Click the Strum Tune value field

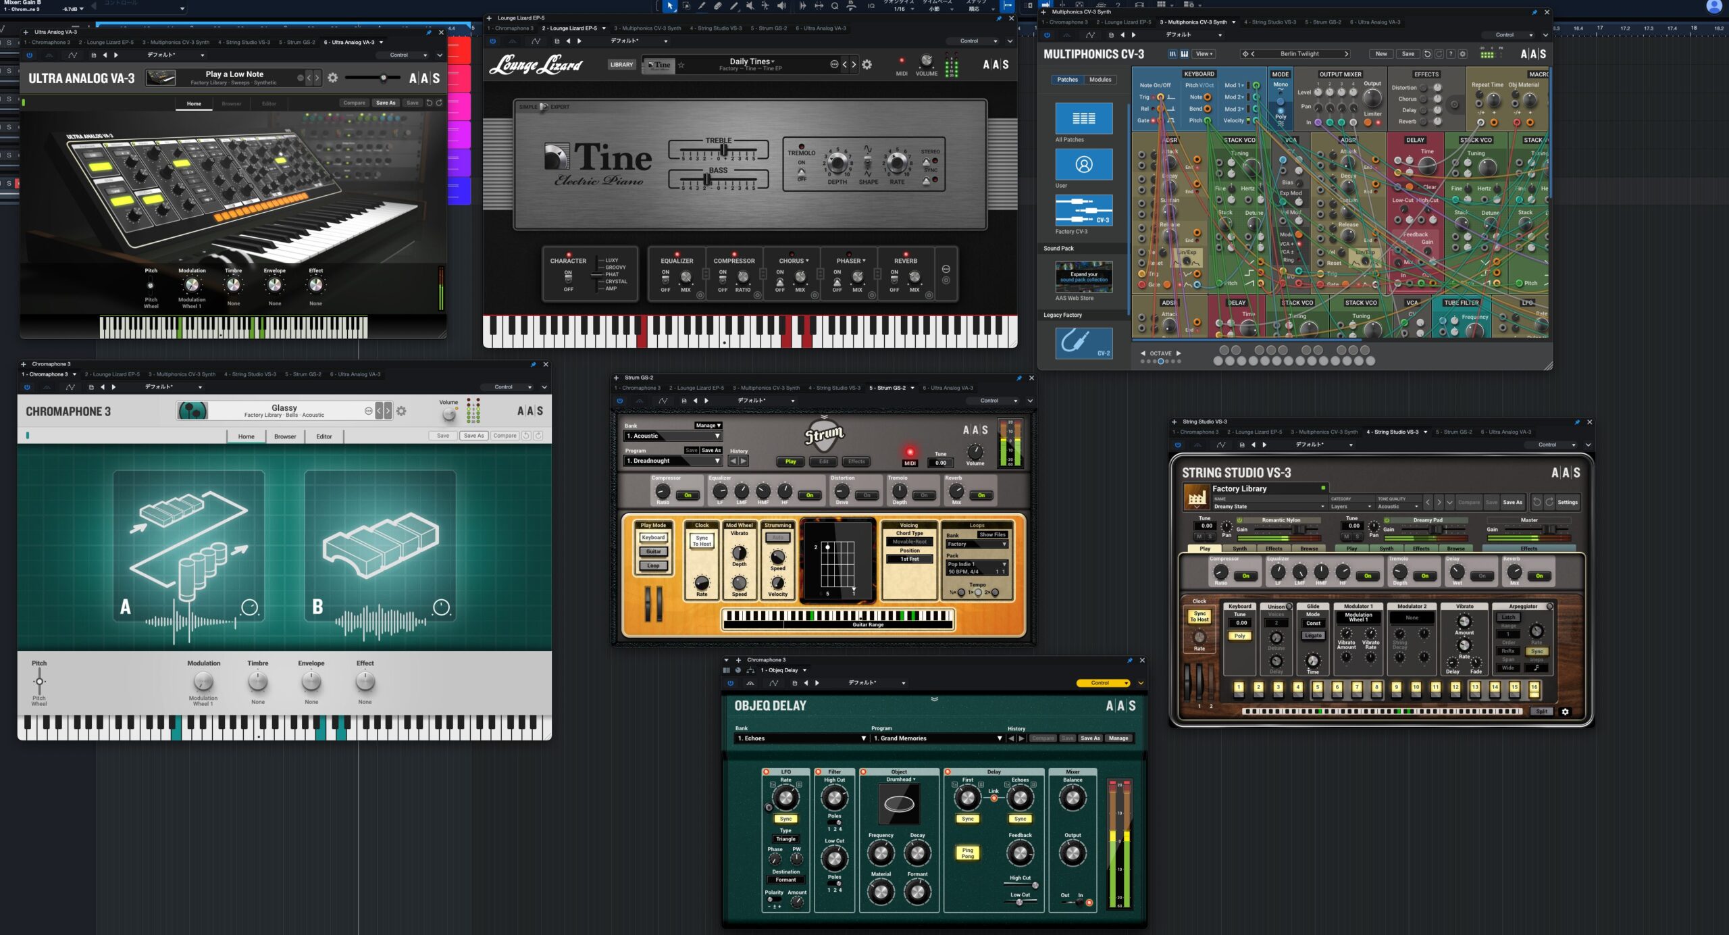[940, 463]
